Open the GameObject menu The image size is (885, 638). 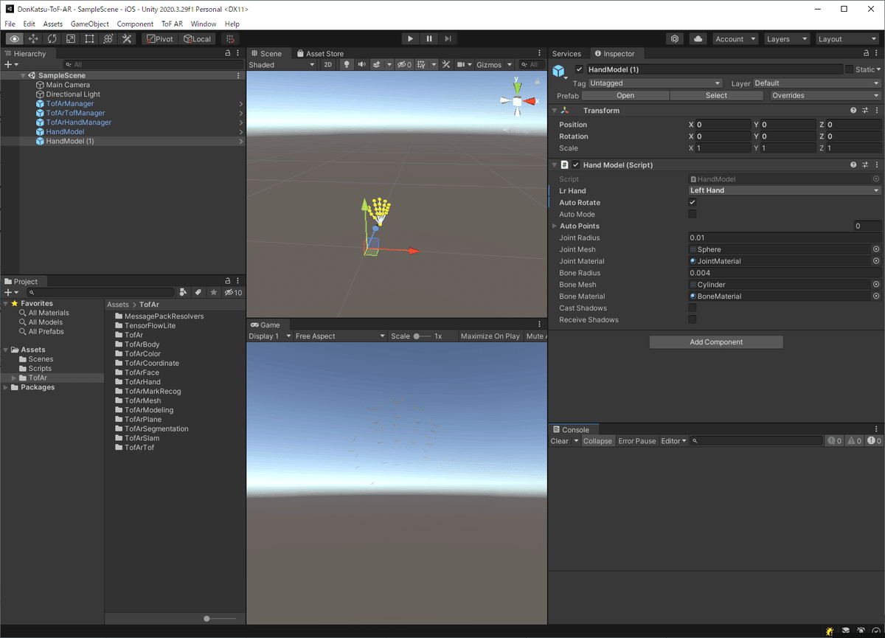[90, 24]
